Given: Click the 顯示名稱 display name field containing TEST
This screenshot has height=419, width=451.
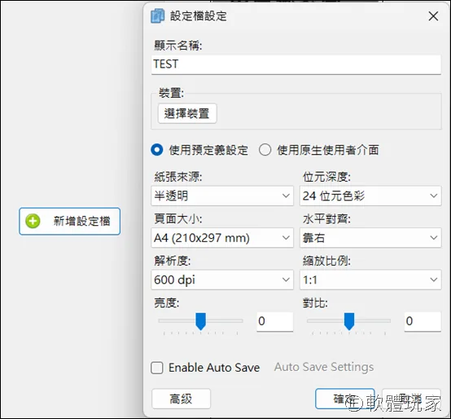Looking at the screenshot, I should pos(296,64).
